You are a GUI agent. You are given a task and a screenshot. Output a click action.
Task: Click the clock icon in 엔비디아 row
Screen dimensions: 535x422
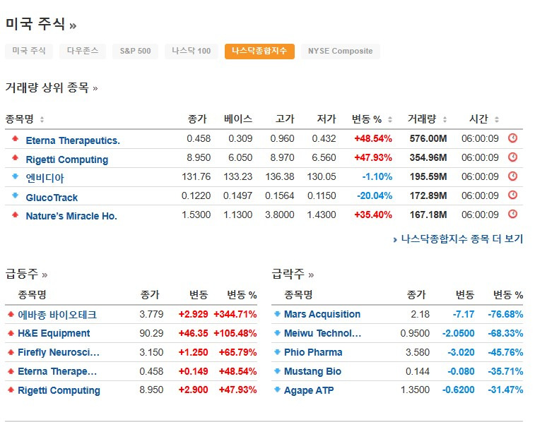coord(512,176)
